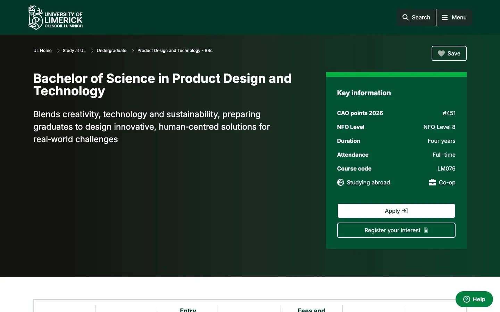Open the Help chat button
The width and height of the screenshot is (500, 312).
(x=474, y=299)
